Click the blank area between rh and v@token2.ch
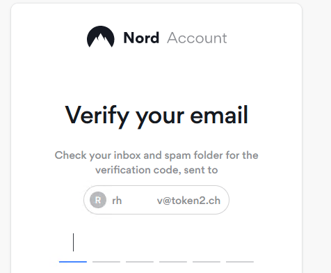331x273 pixels. tap(139, 201)
